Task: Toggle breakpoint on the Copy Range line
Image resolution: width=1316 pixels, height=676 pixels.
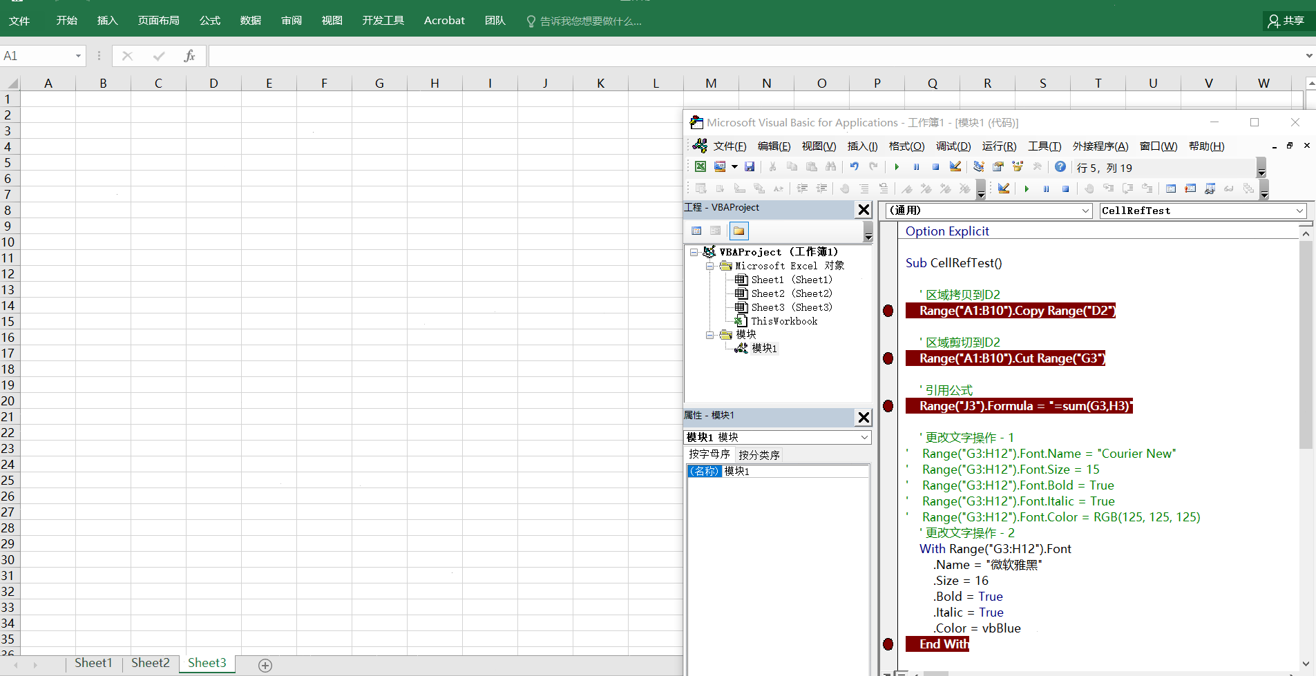Action: [x=888, y=311]
